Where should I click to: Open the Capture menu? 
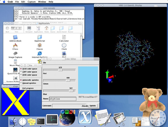pos(32,2)
